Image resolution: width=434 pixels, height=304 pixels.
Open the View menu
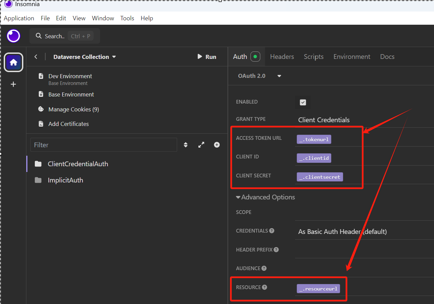(x=79, y=18)
